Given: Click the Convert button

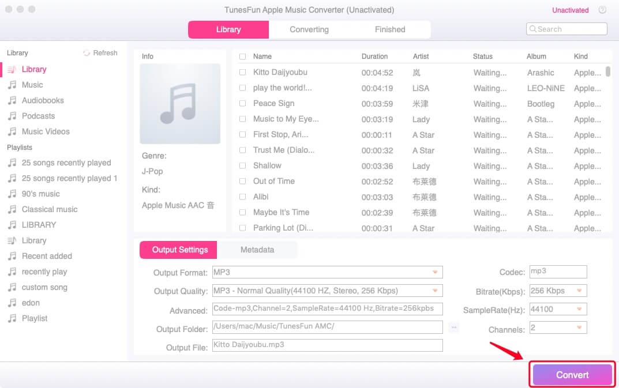Looking at the screenshot, I should (571, 374).
